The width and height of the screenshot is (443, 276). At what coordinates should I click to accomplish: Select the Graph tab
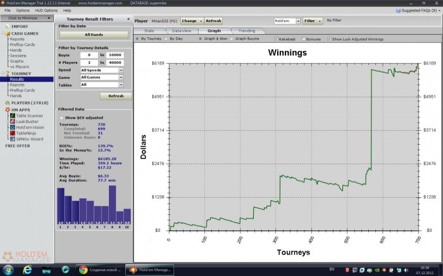click(x=214, y=31)
